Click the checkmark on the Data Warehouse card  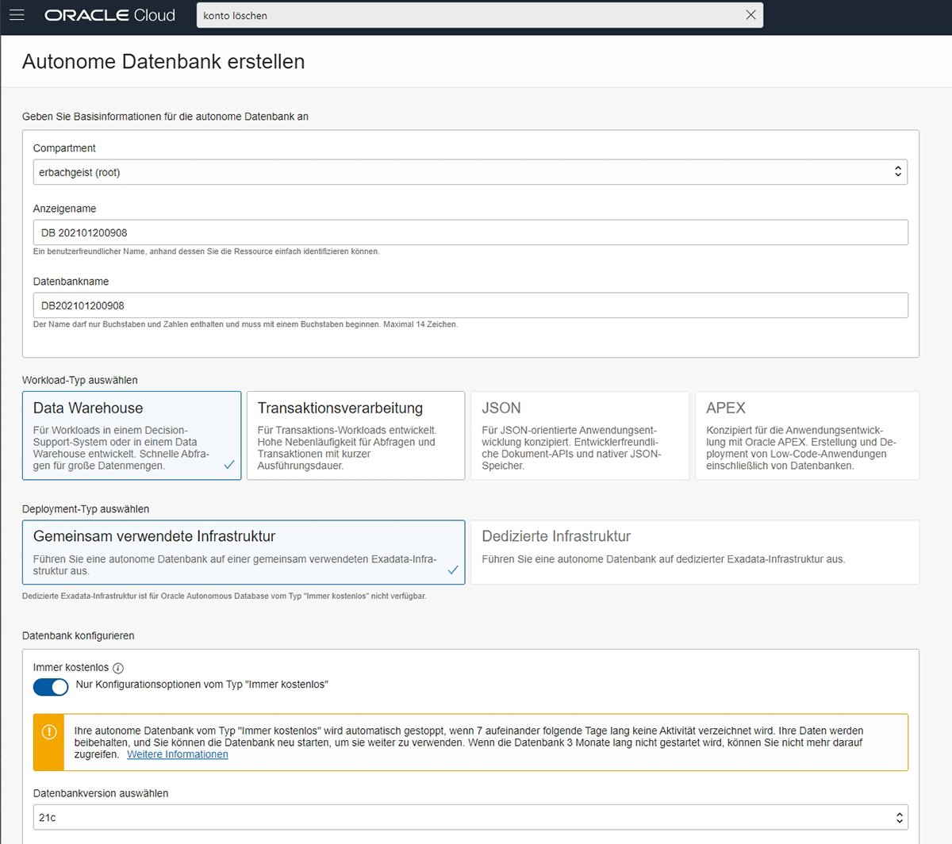click(x=229, y=466)
